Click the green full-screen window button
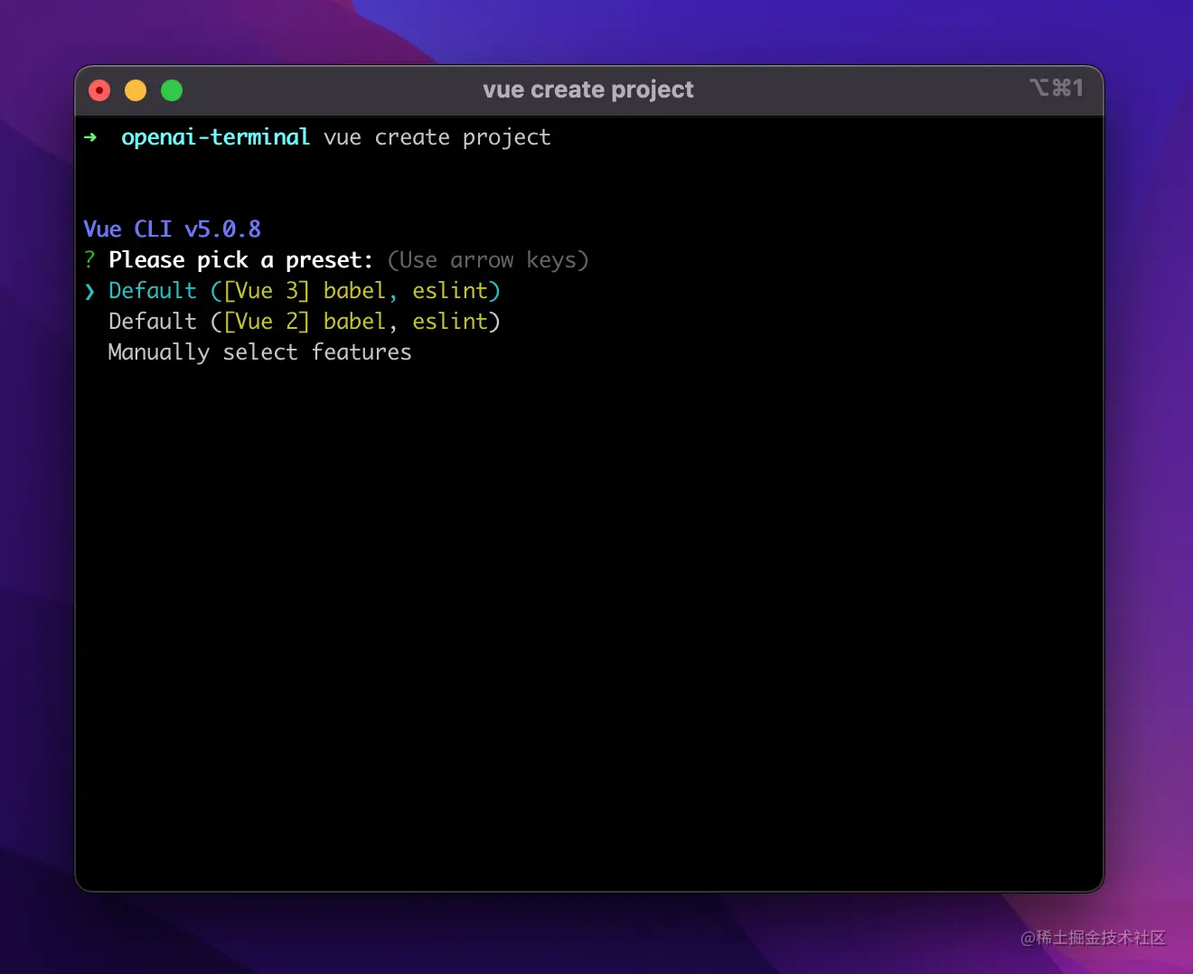 [x=172, y=90]
